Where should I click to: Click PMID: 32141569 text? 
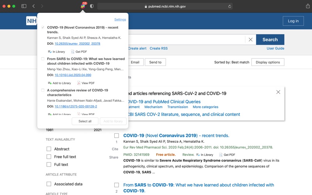click(136, 154)
